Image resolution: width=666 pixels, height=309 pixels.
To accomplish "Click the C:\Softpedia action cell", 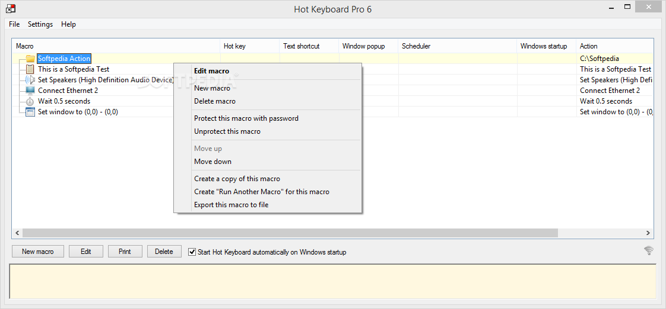I will (614, 59).
